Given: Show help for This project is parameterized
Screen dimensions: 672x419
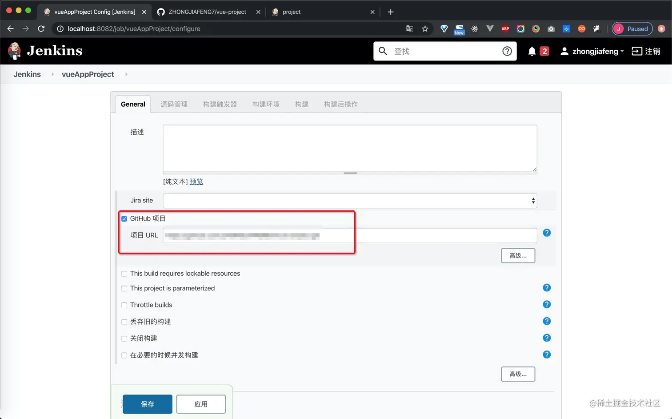Looking at the screenshot, I should (547, 288).
